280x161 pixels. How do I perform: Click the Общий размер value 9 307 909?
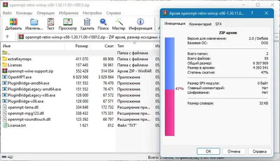tap(260, 63)
